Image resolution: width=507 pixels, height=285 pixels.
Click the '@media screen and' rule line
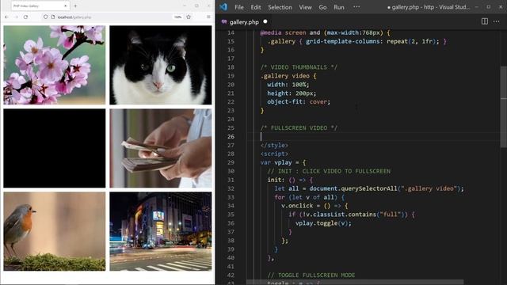pyautogui.click(x=326, y=32)
